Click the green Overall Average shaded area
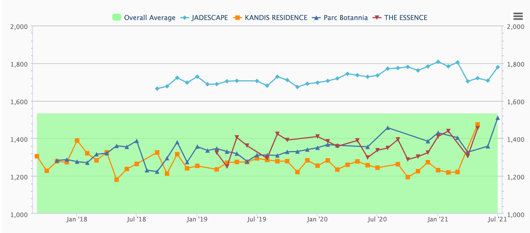Image resolution: width=530 pixels, height=233 pixels. (x=259, y=196)
